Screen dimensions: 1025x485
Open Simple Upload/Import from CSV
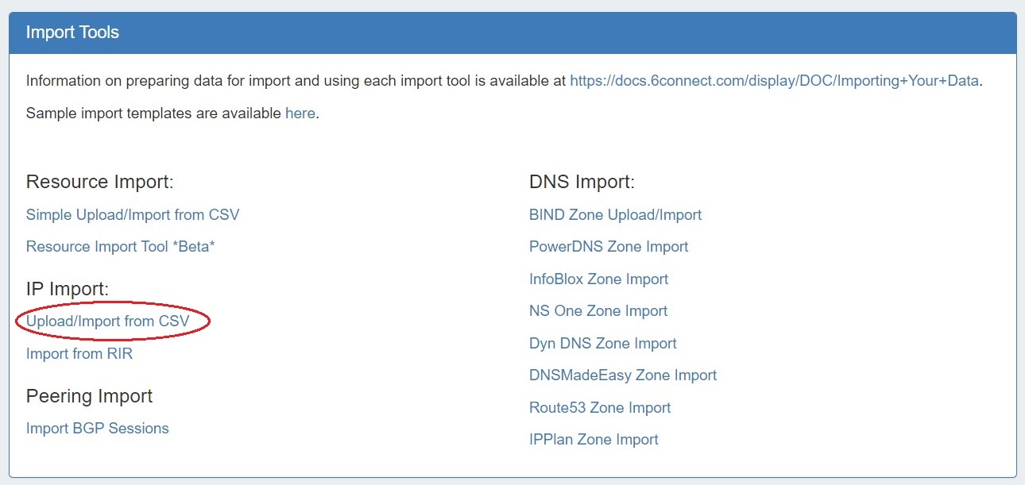click(x=133, y=214)
